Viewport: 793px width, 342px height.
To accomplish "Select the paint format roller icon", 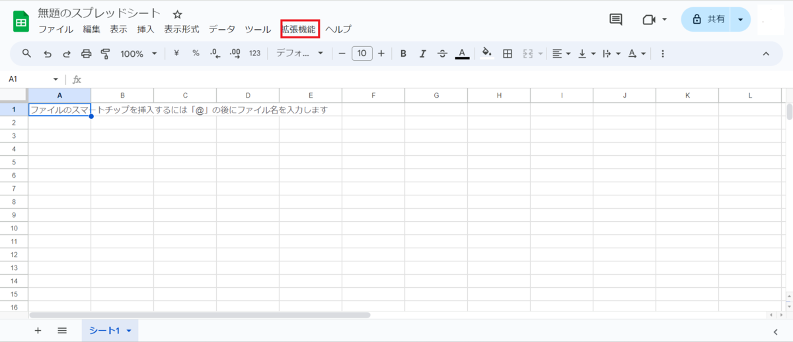I will coord(105,53).
